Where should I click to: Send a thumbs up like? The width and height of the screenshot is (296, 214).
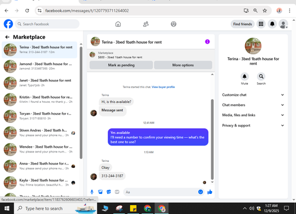[x=210, y=192]
